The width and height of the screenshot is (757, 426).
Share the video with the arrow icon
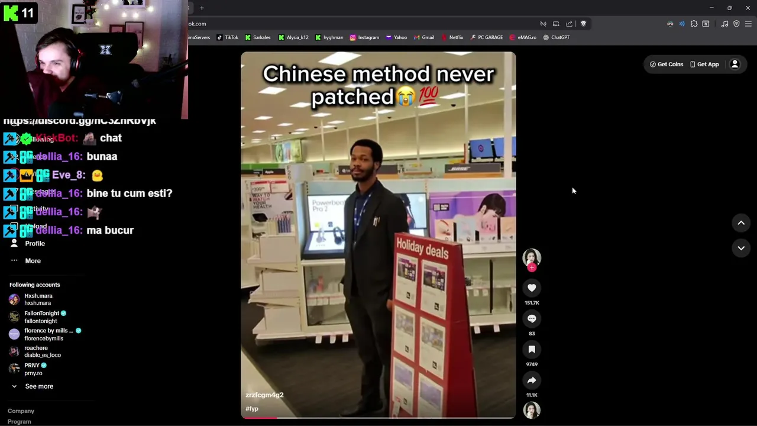pos(532,380)
